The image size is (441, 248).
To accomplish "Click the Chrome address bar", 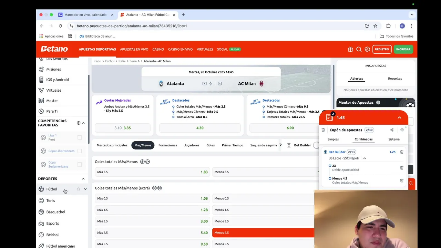I will 217,26.
